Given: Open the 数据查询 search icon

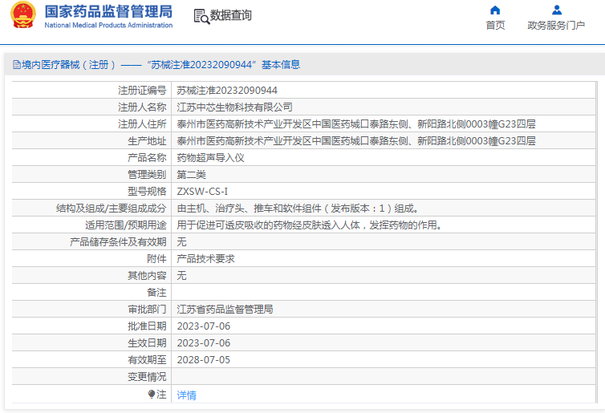Looking at the screenshot, I should point(201,16).
